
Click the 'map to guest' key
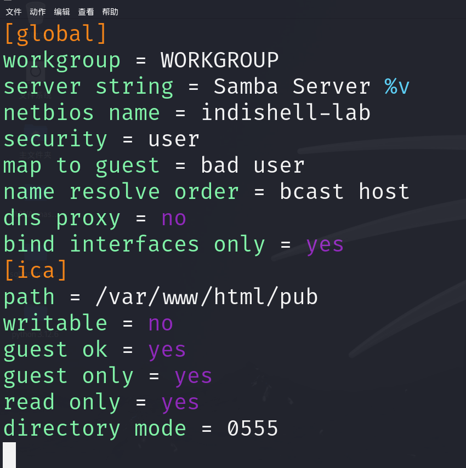tap(82, 165)
